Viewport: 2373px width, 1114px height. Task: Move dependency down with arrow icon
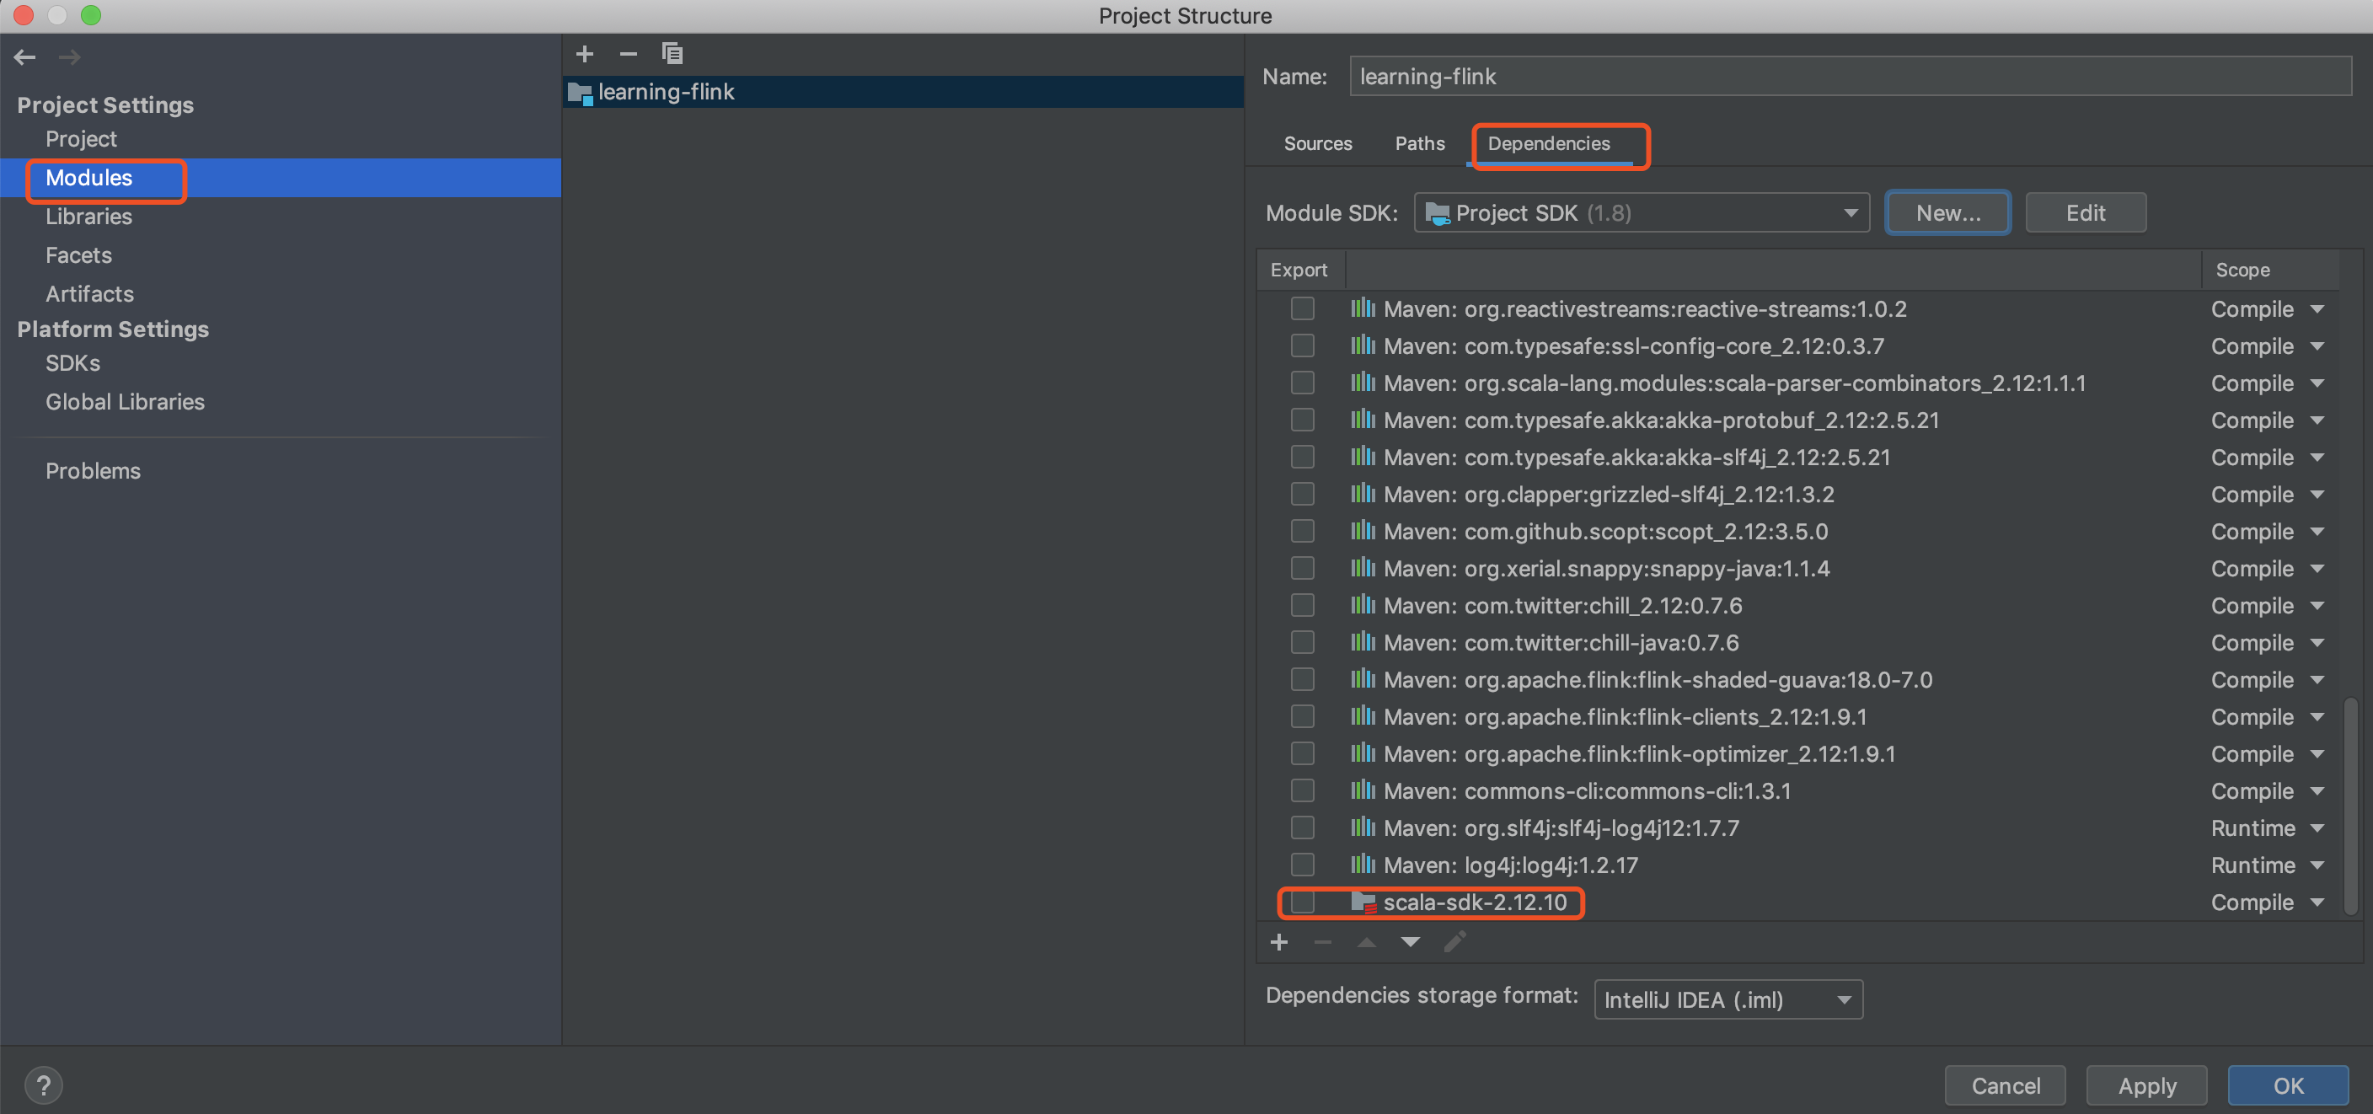(1410, 943)
